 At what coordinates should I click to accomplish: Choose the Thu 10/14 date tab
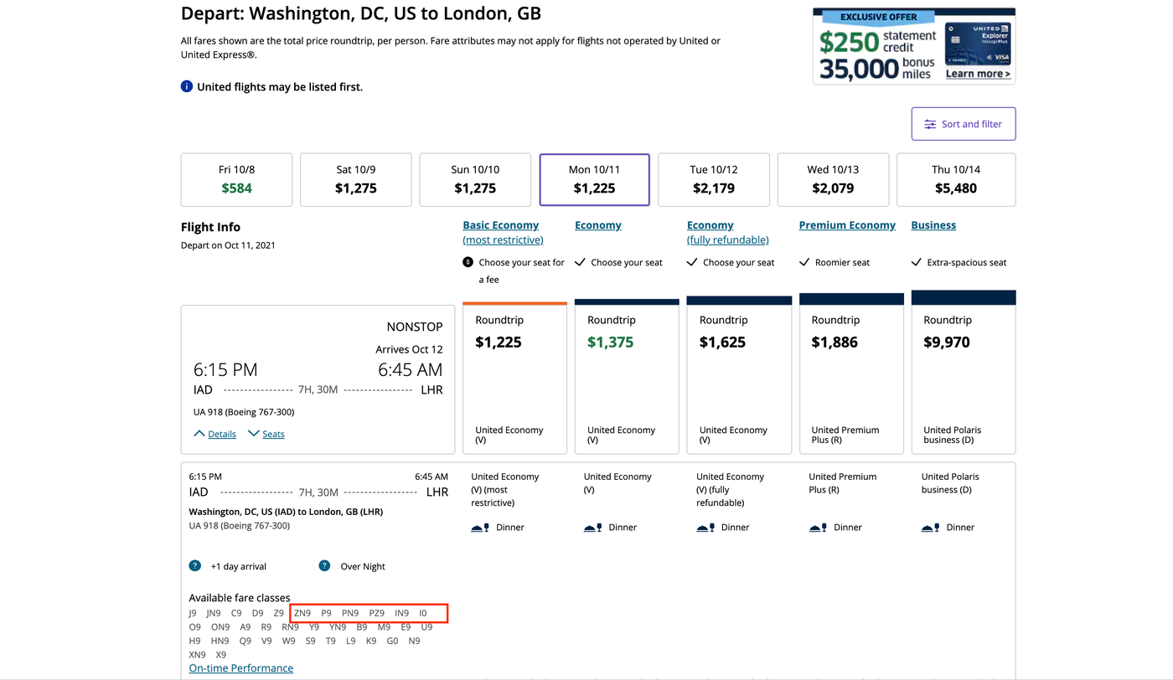pos(955,179)
